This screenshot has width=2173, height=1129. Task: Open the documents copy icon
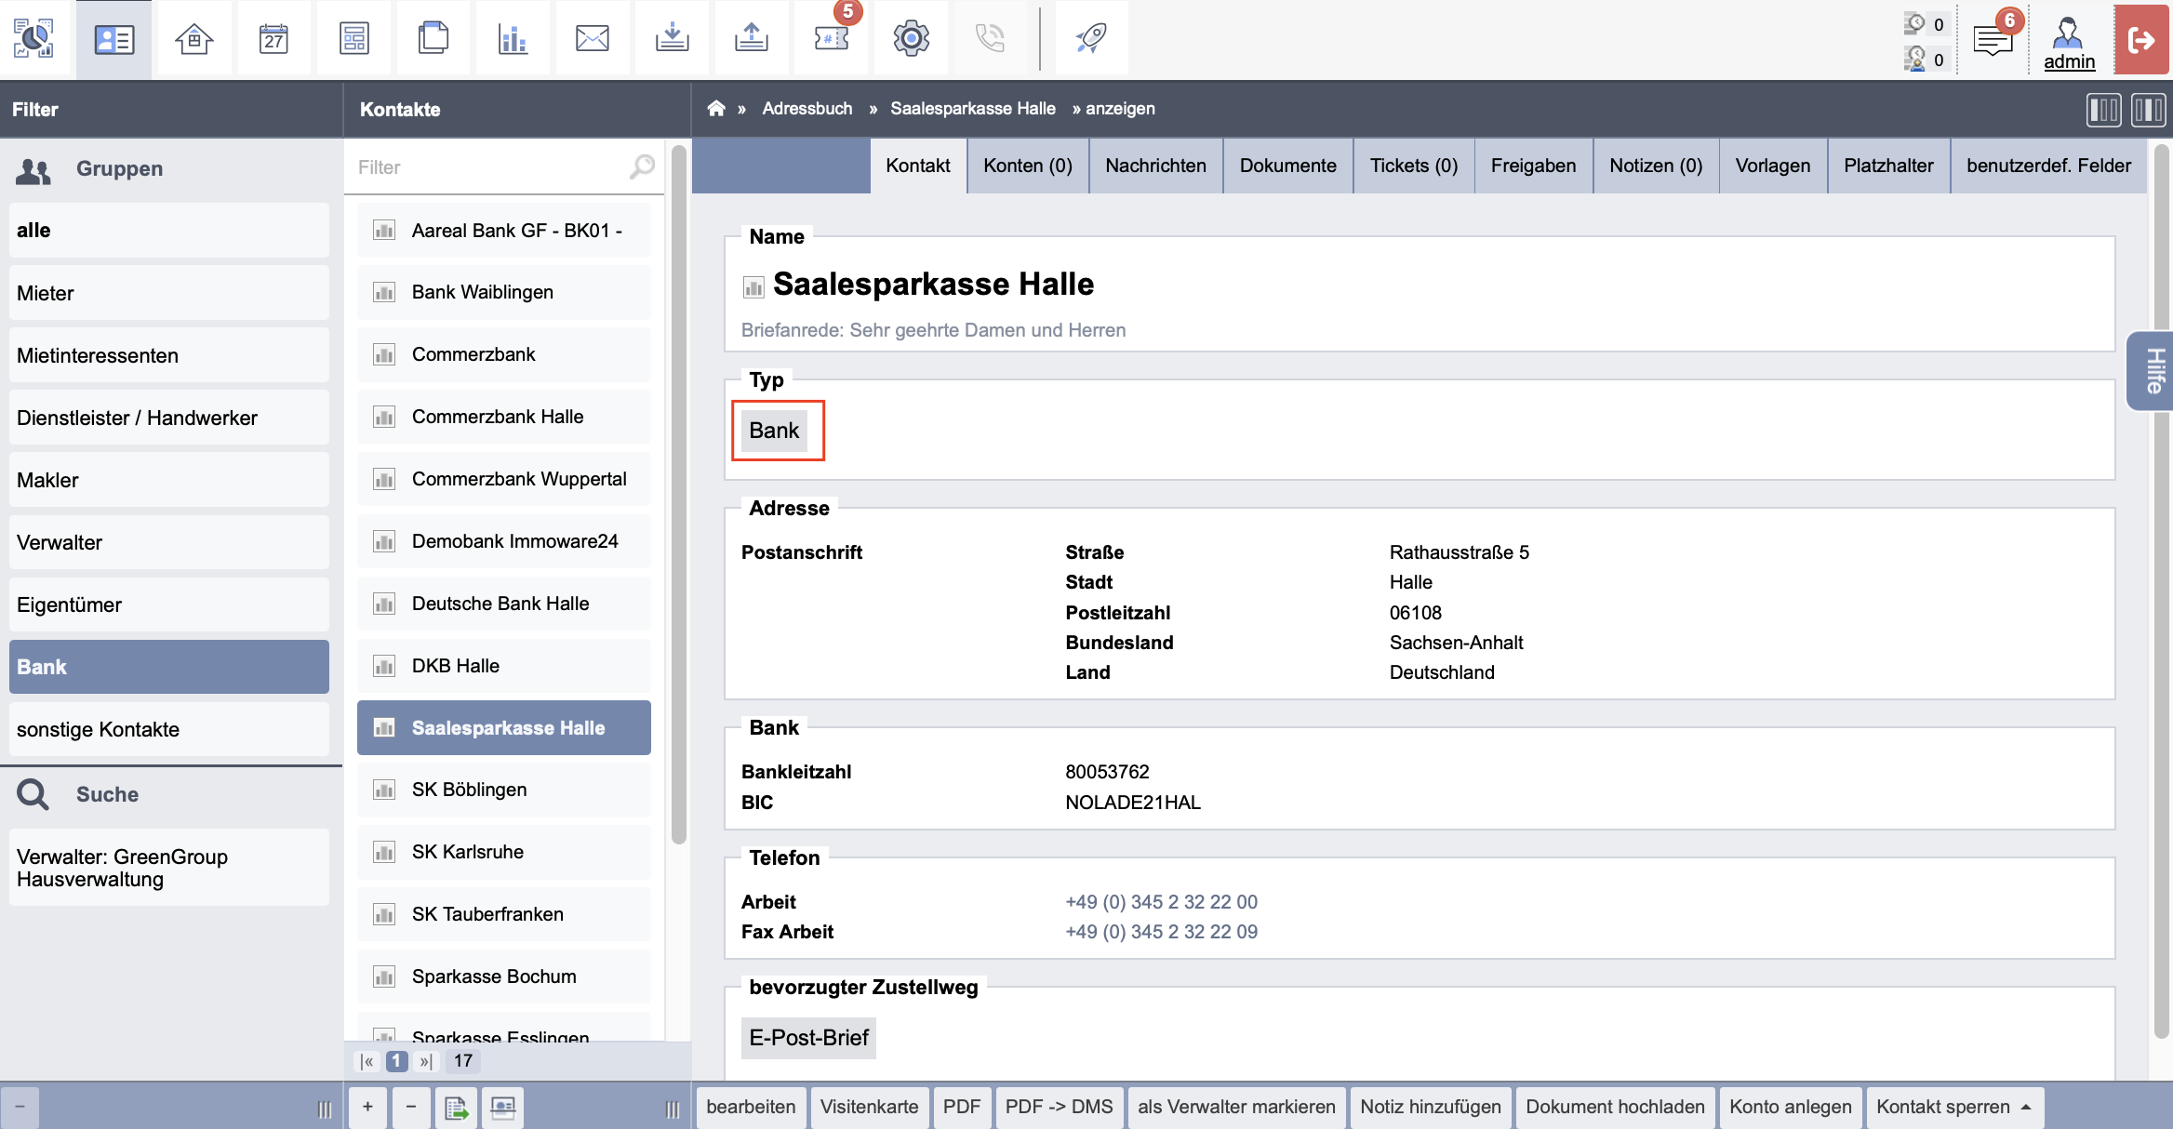pyautogui.click(x=433, y=38)
